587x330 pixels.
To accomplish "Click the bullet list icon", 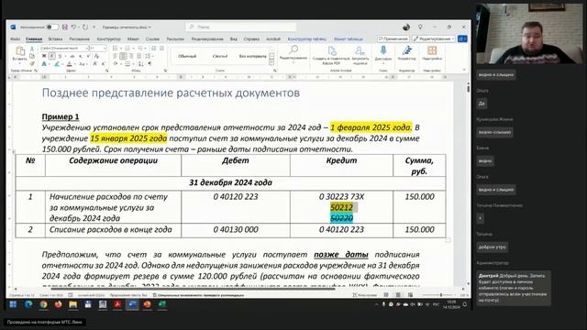I will [116, 49].
